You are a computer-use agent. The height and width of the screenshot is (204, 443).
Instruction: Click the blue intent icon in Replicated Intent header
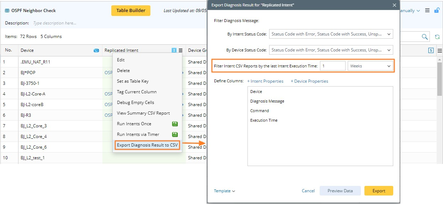pyautogui.click(x=174, y=50)
